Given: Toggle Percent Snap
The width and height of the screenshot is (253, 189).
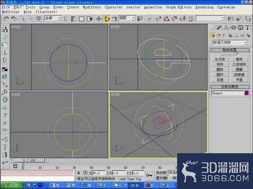Looking at the screenshot, I should point(175,19).
